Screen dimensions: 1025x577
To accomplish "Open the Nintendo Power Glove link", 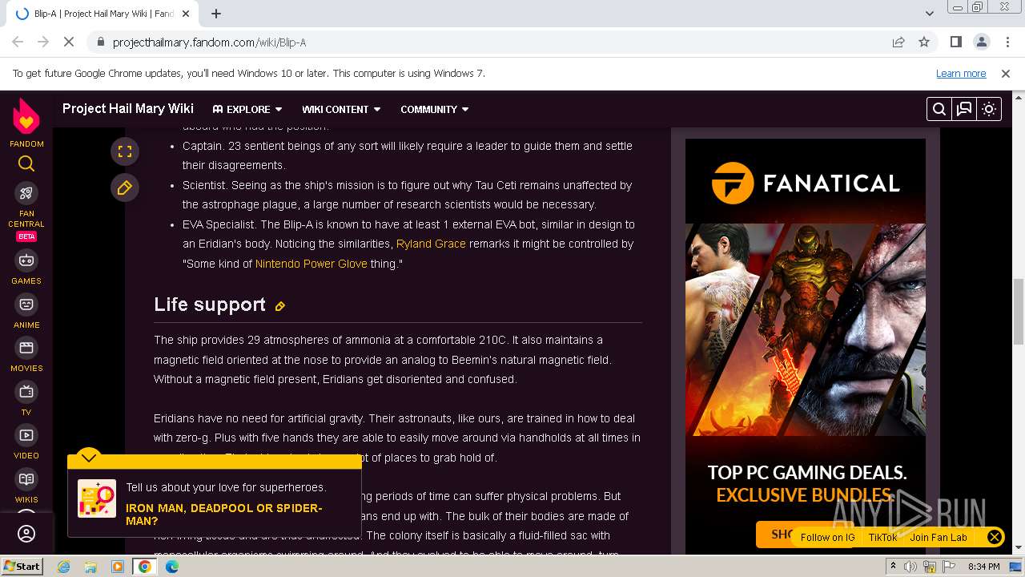I will 311,263.
